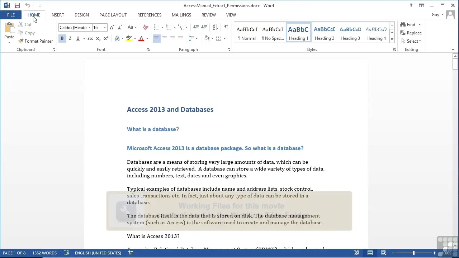Expand the Numbering list dropdown arrow
Viewport: 459px width, 258px height.
pyautogui.click(x=175, y=28)
